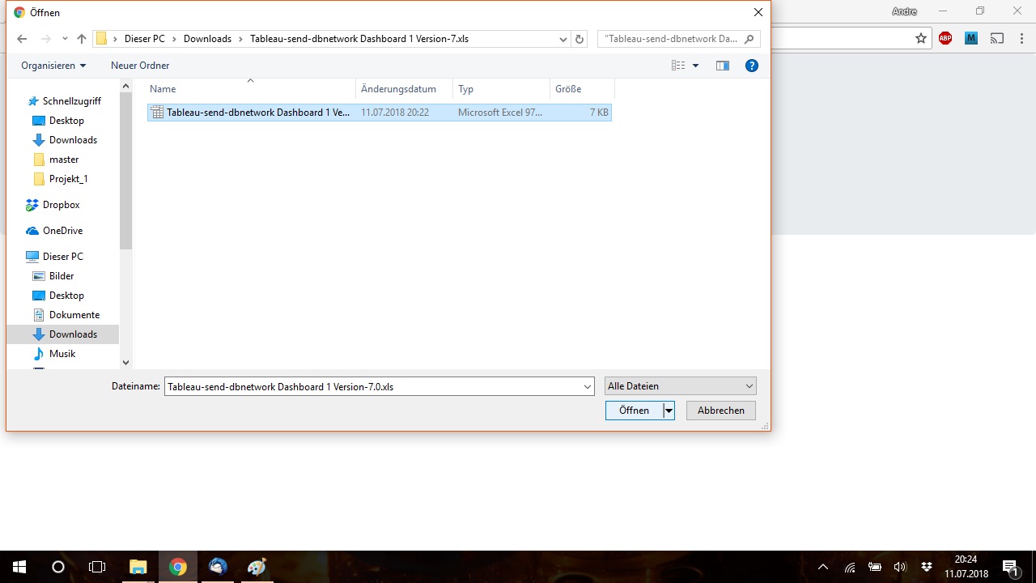The height and width of the screenshot is (583, 1036).
Task: Click the Dropbox tray icon
Action: point(927,567)
